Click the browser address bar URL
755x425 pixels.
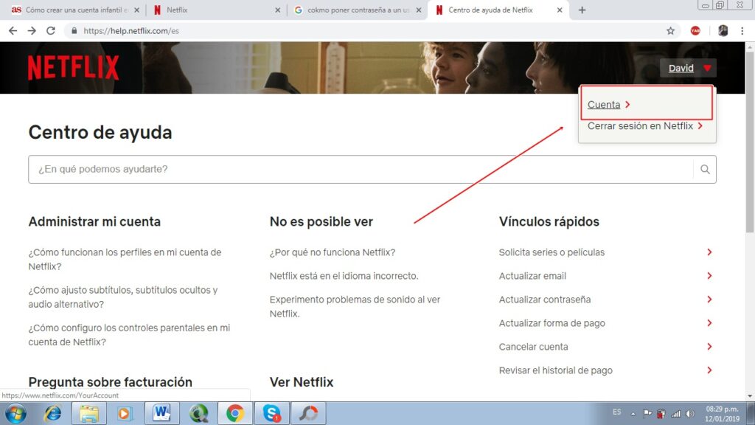(x=131, y=31)
